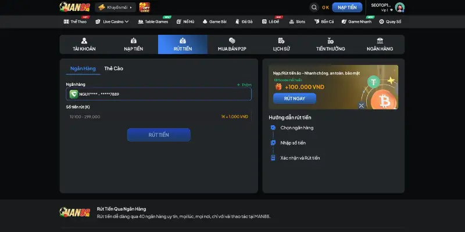Switch to the Thẻ Cào tab
Screen dimensions: 465x232
pos(113,68)
